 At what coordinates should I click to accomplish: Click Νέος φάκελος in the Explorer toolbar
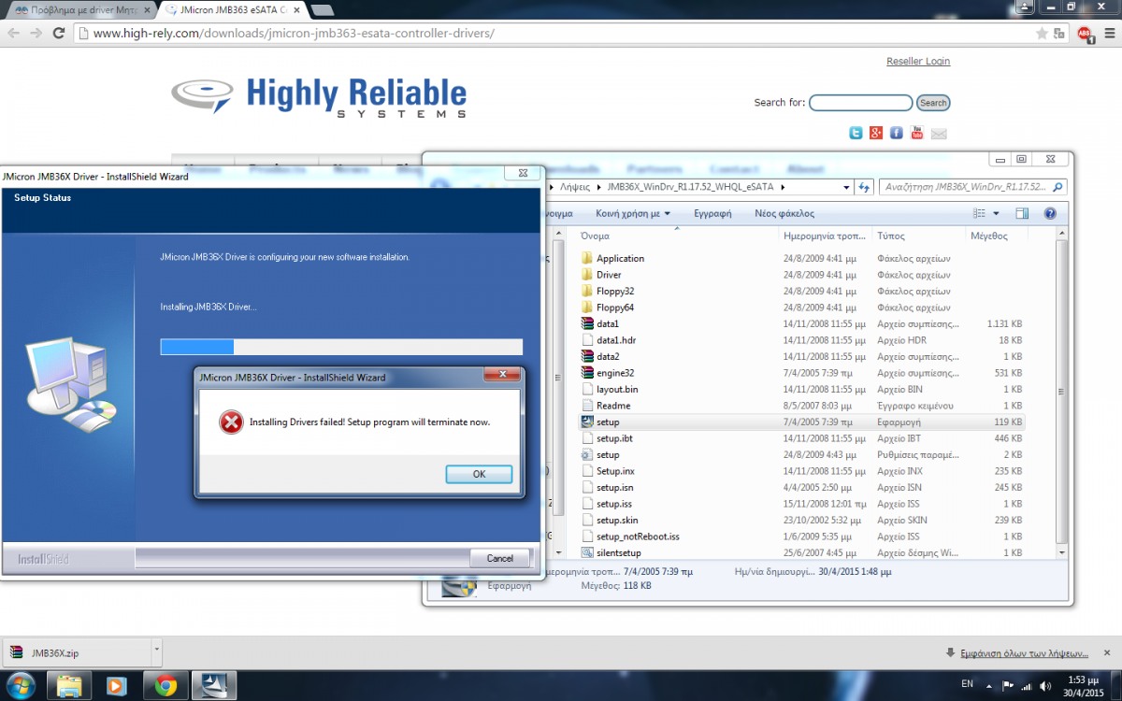[x=784, y=213]
